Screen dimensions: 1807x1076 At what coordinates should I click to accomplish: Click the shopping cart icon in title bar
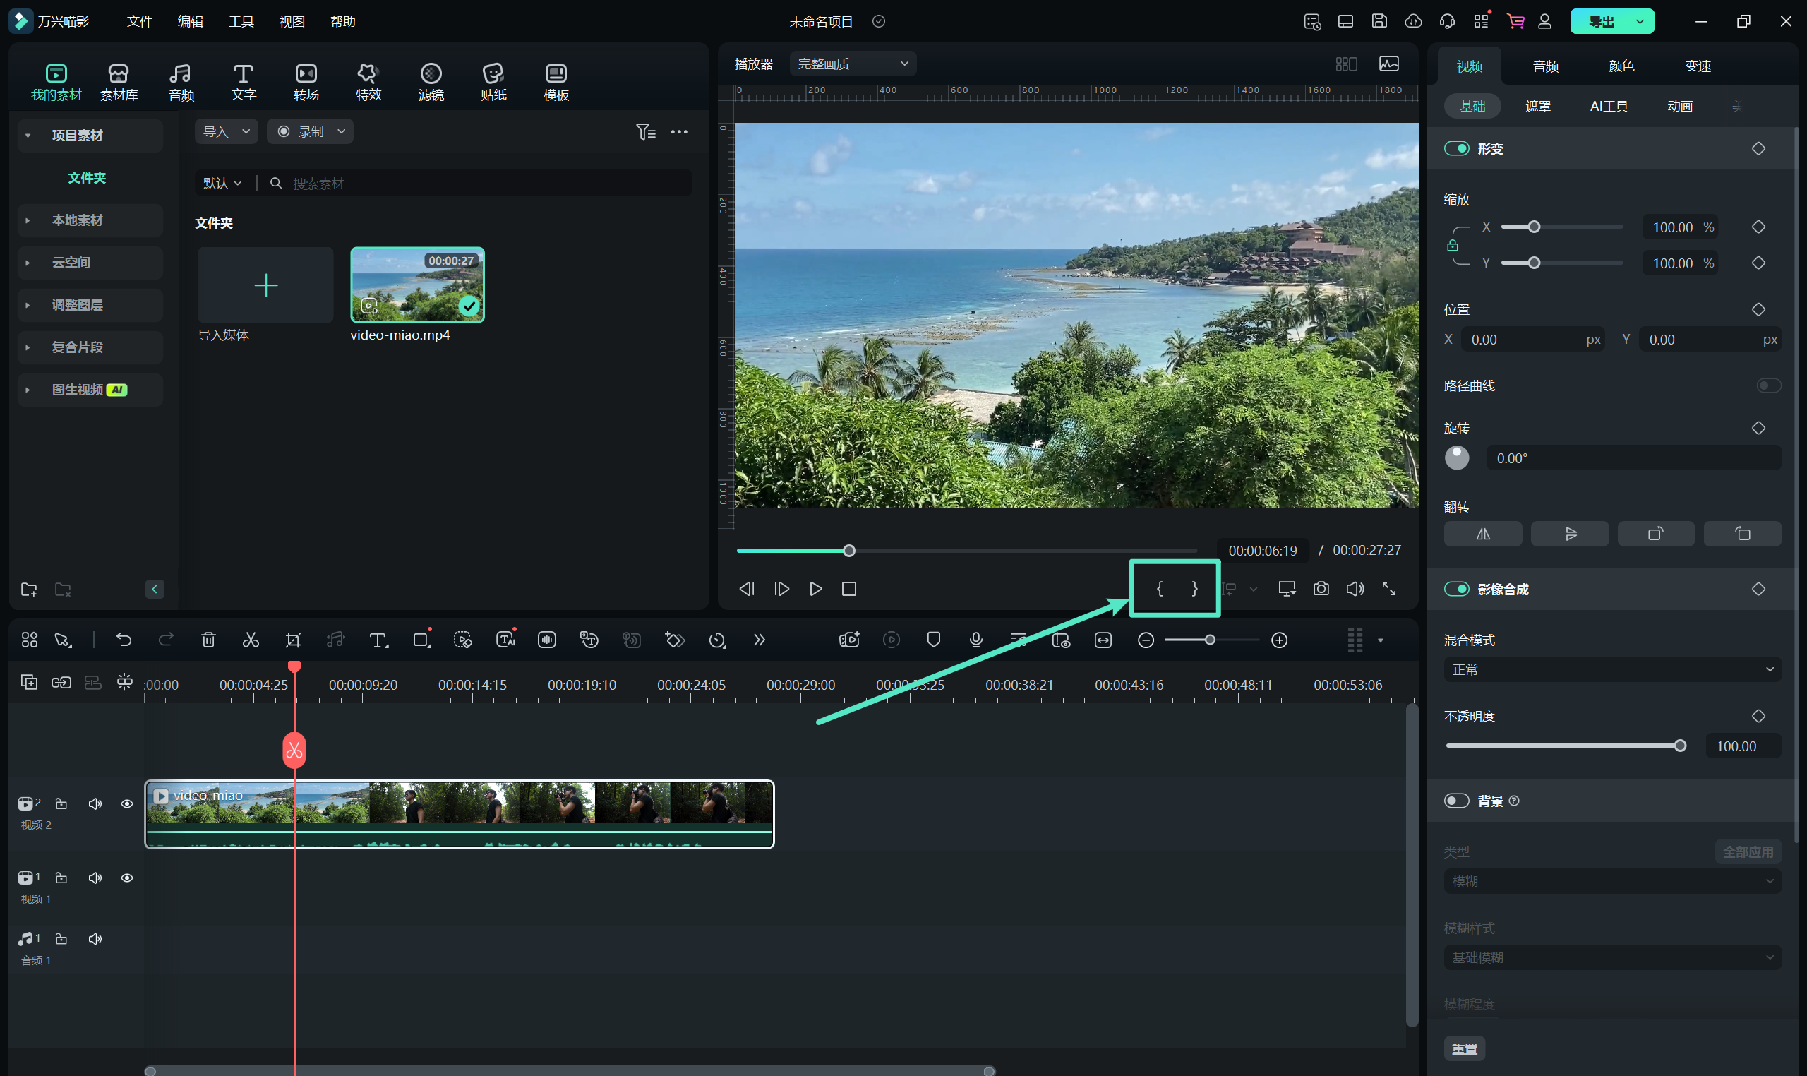coord(1514,21)
